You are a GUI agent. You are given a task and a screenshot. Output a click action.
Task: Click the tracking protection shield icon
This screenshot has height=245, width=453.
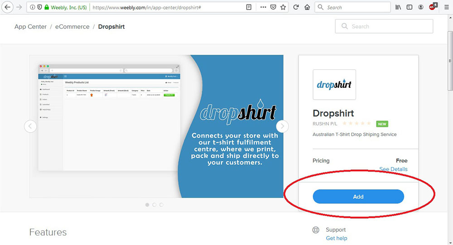[x=39, y=7]
